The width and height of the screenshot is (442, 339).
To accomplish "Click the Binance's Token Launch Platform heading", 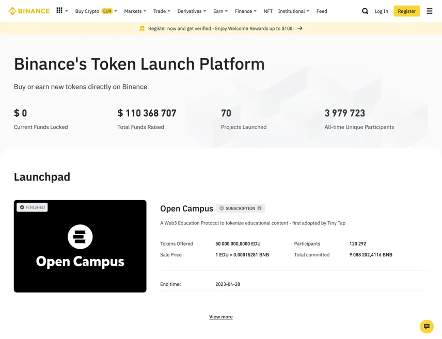I will pyautogui.click(x=139, y=63).
